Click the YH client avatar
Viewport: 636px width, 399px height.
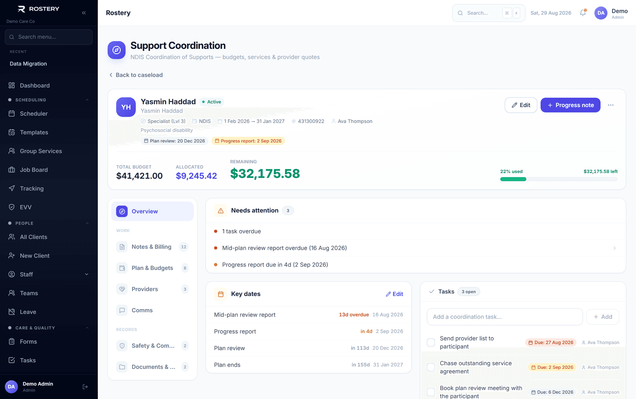click(126, 107)
